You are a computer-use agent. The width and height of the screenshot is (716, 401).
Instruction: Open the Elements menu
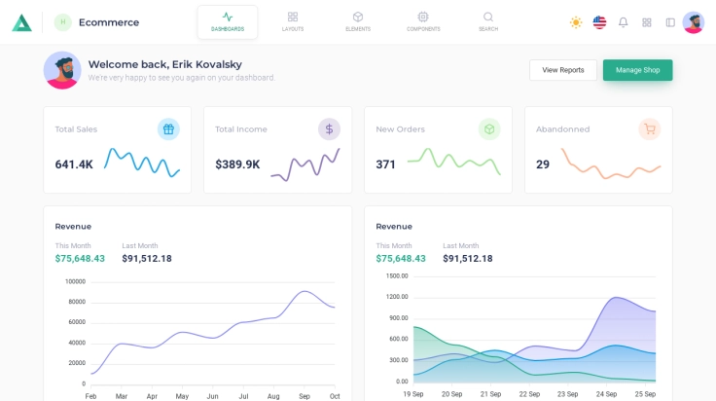pos(358,21)
